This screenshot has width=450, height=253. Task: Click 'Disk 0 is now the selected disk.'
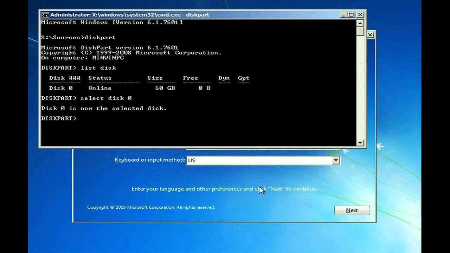(x=104, y=108)
